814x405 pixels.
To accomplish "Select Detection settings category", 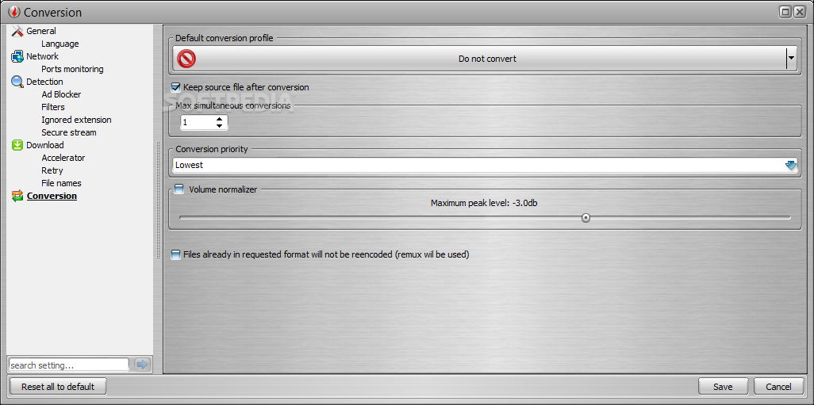I will (44, 82).
